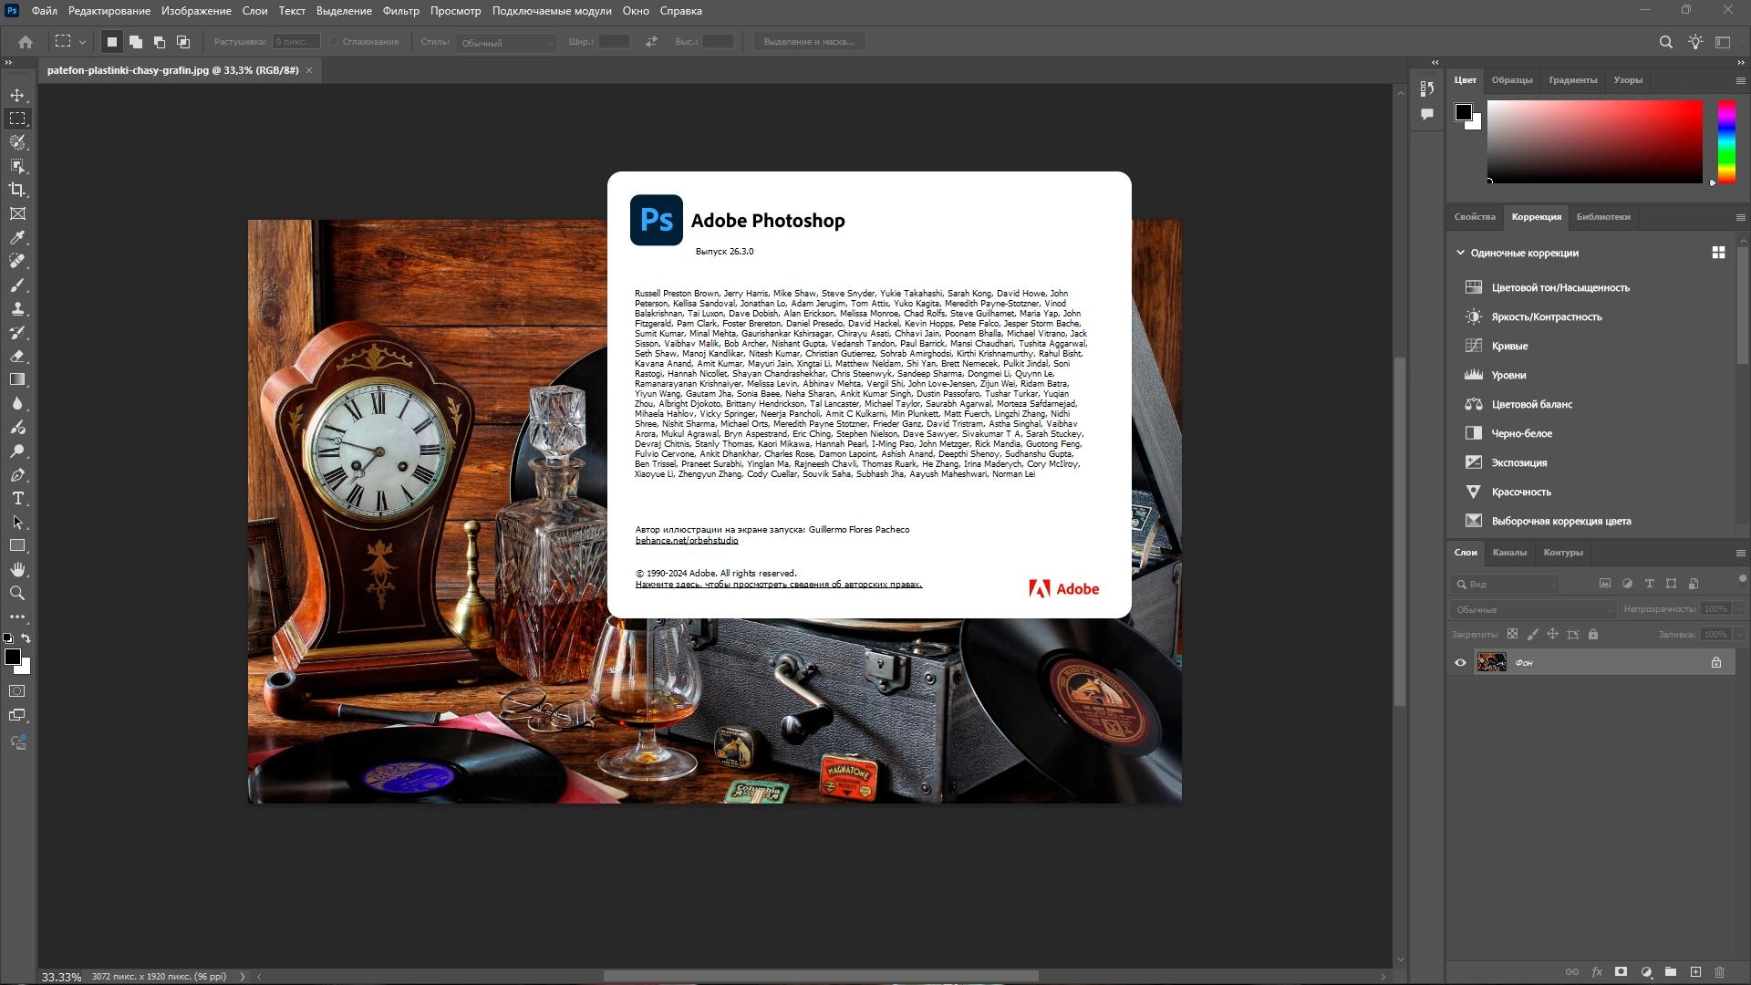This screenshot has width=1751, height=985.
Task: Select the Hand tool
Action: [x=17, y=570]
